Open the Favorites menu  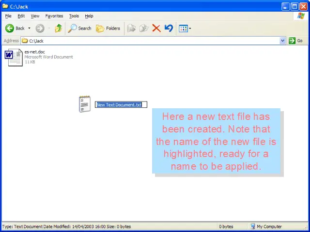click(x=54, y=16)
